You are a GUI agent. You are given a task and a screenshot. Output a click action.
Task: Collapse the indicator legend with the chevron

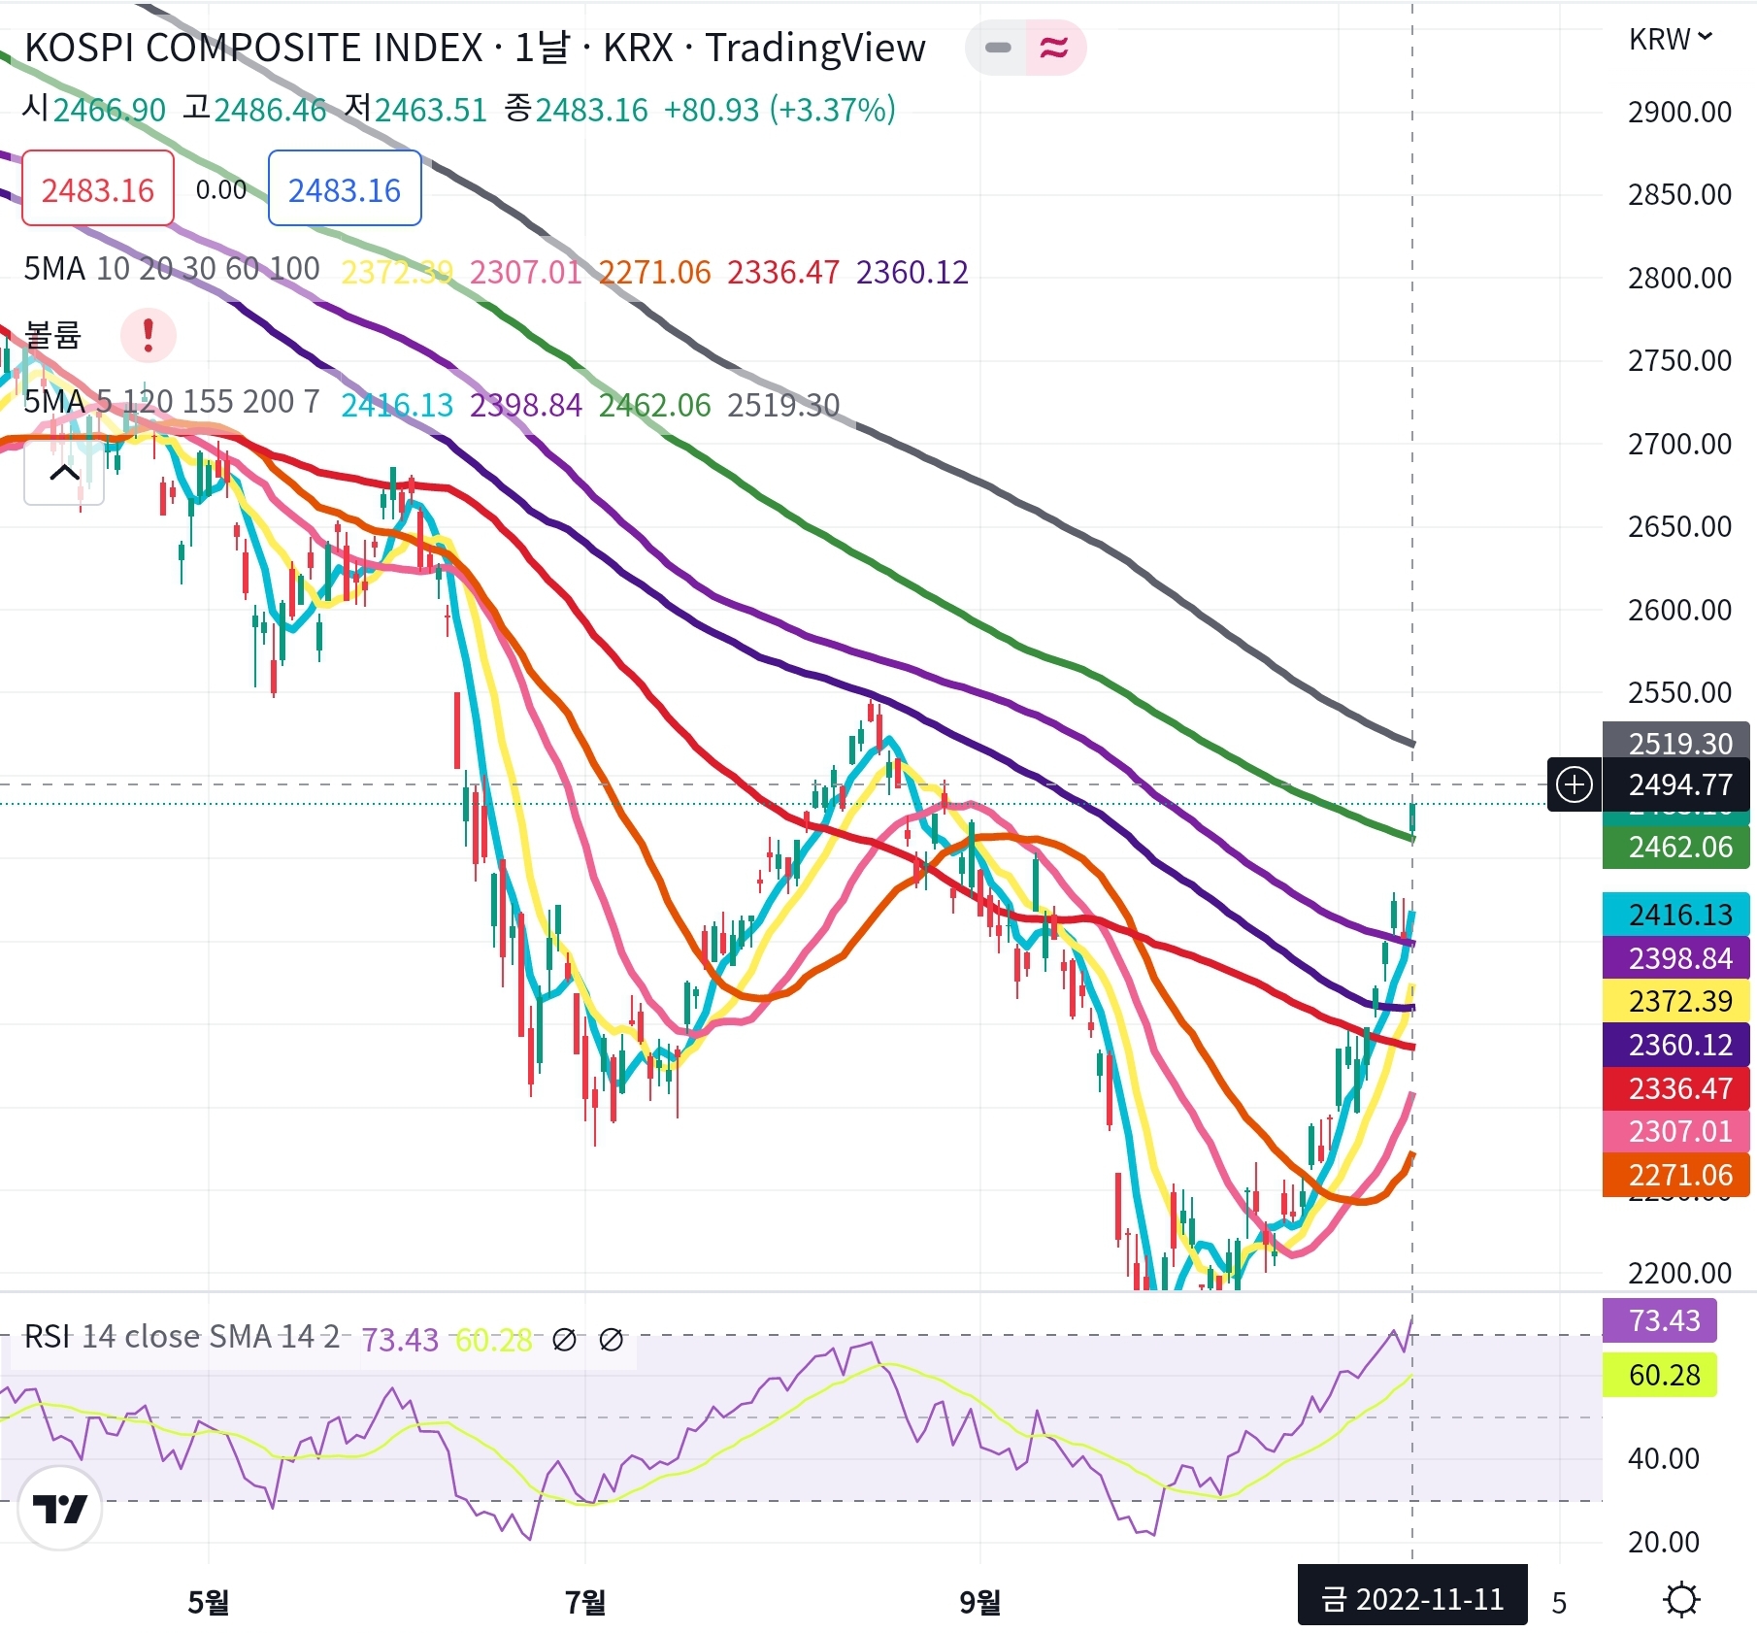(x=64, y=473)
